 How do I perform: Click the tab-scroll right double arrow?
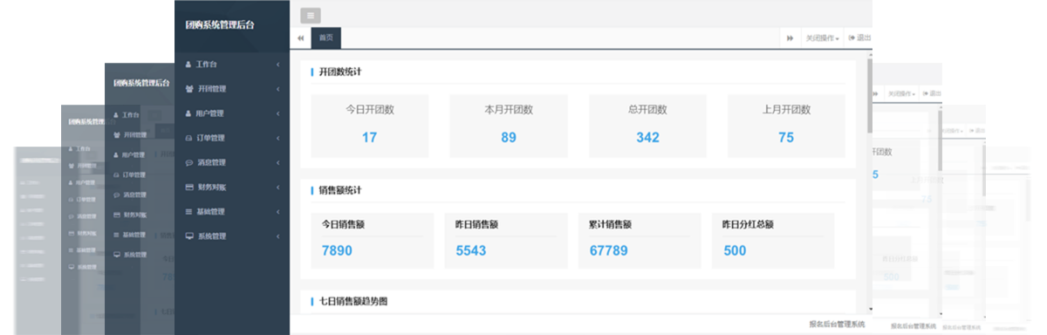(x=790, y=38)
